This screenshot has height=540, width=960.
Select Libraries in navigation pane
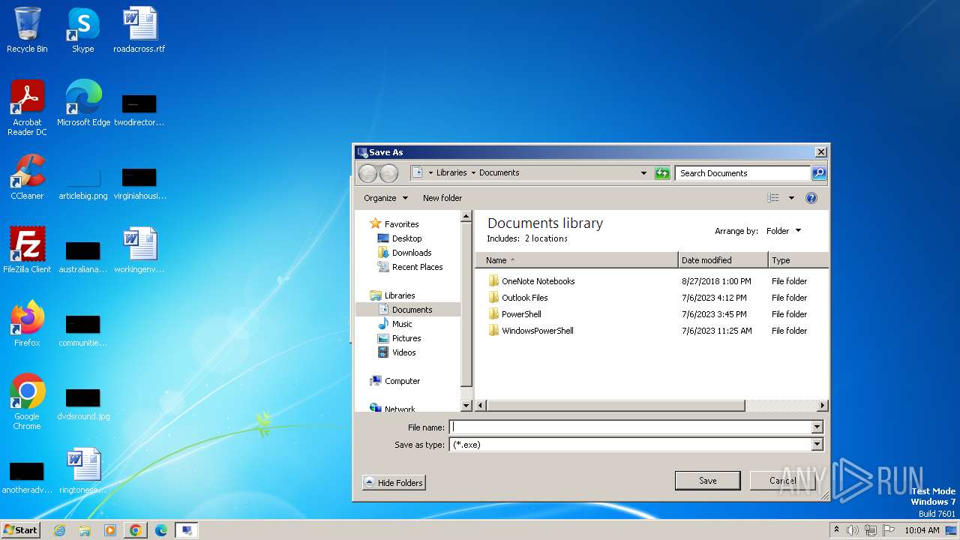[400, 295]
